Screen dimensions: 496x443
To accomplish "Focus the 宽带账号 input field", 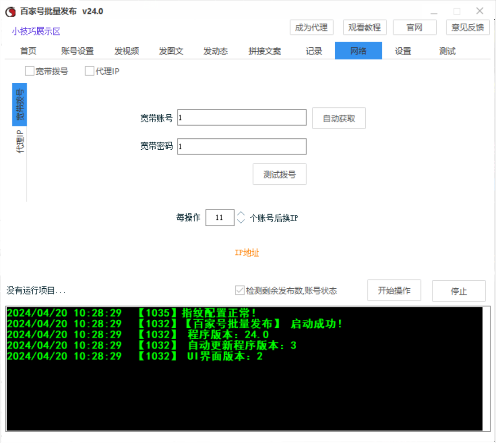I will pyautogui.click(x=242, y=118).
